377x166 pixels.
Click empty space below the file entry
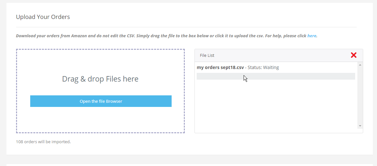(x=276, y=106)
